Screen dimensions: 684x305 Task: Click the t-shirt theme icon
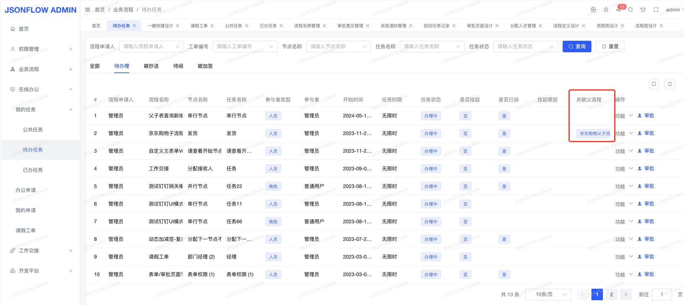tap(643, 10)
